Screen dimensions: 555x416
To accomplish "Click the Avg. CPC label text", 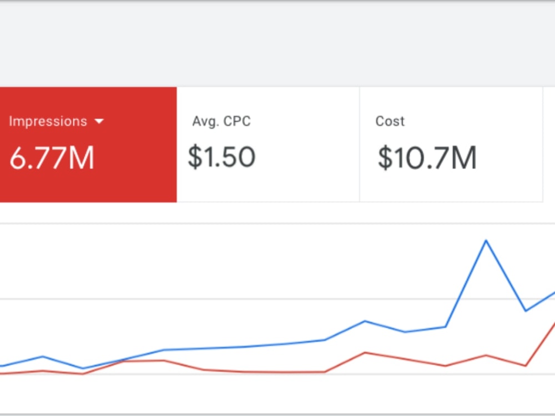I will (221, 121).
